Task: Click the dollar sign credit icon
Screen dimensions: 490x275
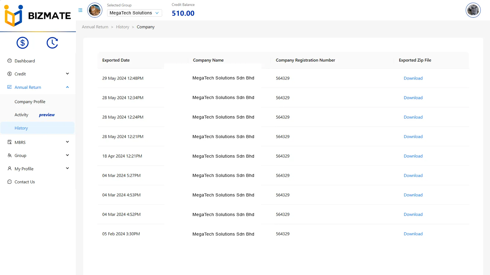Action: point(23,43)
